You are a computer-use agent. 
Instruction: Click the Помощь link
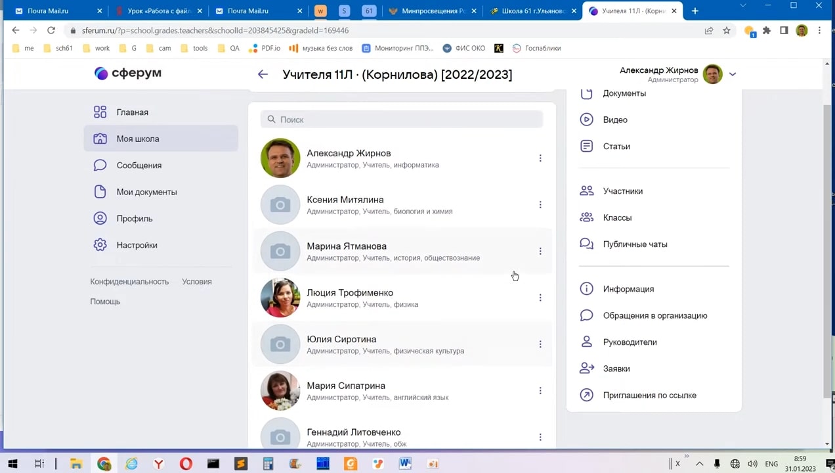coord(105,302)
